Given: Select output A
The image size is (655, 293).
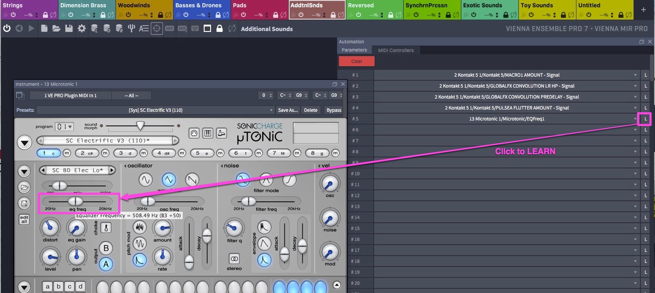Looking at the screenshot, I should click(x=106, y=263).
